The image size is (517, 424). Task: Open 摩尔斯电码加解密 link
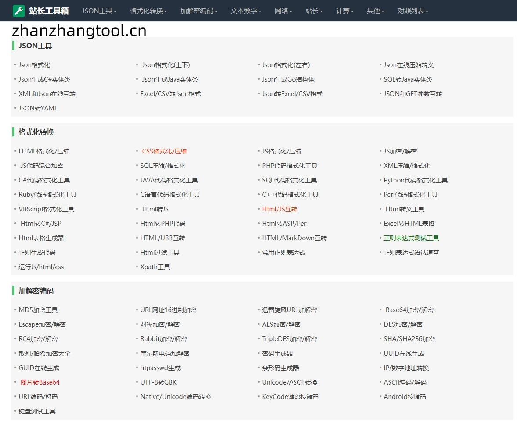pos(165,353)
